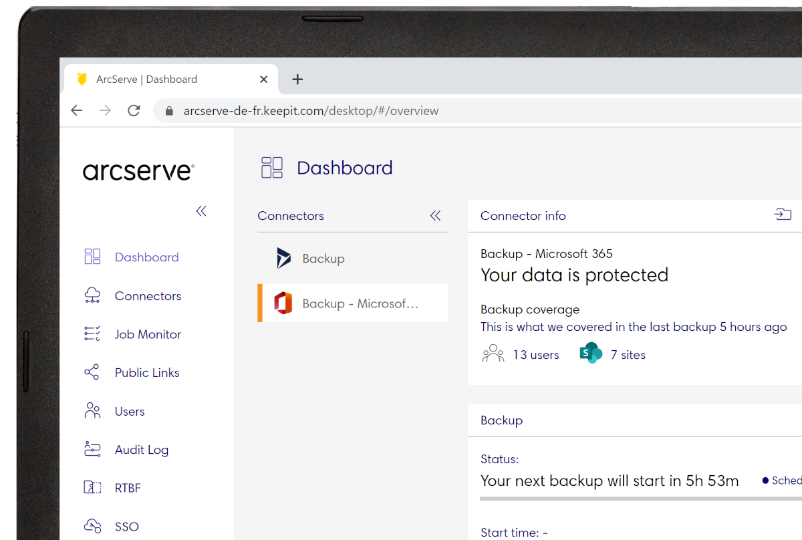Go to Connectors in the sidebar

pyautogui.click(x=148, y=295)
